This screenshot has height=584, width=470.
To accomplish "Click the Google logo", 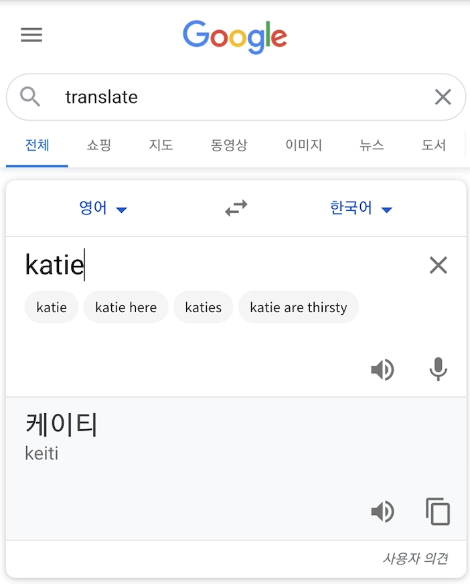I will tap(235, 36).
